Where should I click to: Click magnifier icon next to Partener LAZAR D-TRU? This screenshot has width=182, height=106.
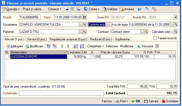coord(85,32)
